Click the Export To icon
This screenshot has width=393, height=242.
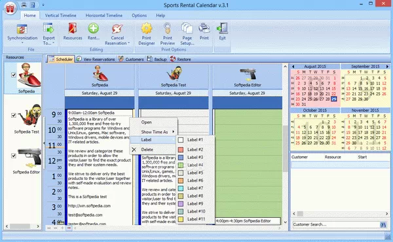tap(48, 28)
